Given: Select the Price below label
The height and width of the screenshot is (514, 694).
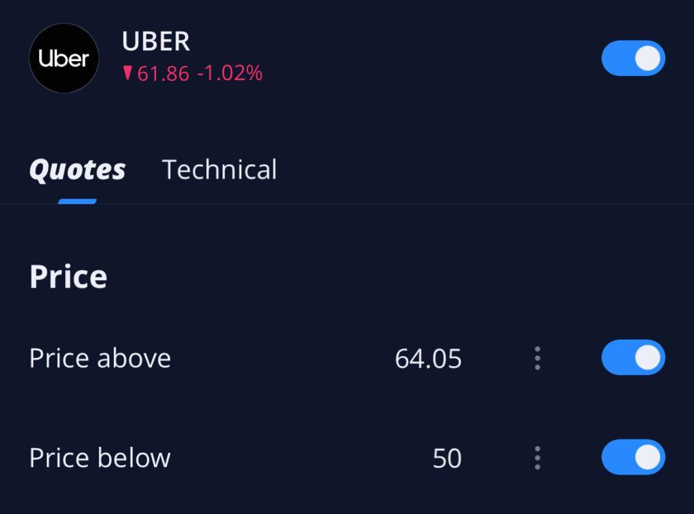Looking at the screenshot, I should [x=100, y=458].
